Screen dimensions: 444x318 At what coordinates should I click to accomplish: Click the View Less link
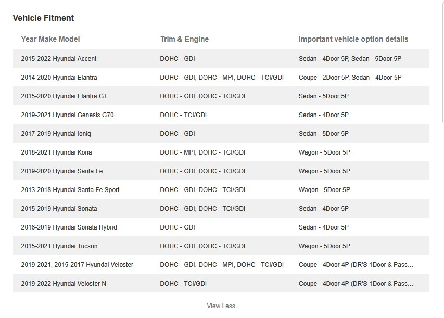(x=221, y=306)
